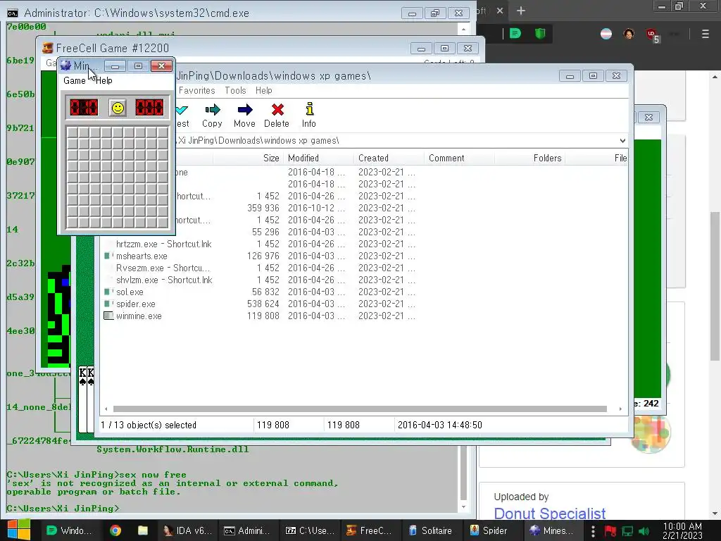The height and width of the screenshot is (541, 721).
Task: Select winmine.exe in file list
Action: 139,316
